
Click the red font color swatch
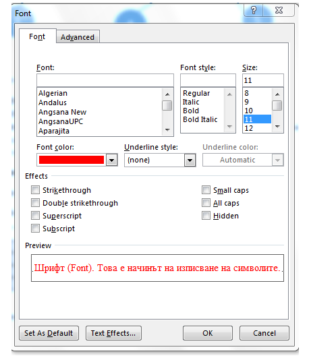tap(72, 160)
